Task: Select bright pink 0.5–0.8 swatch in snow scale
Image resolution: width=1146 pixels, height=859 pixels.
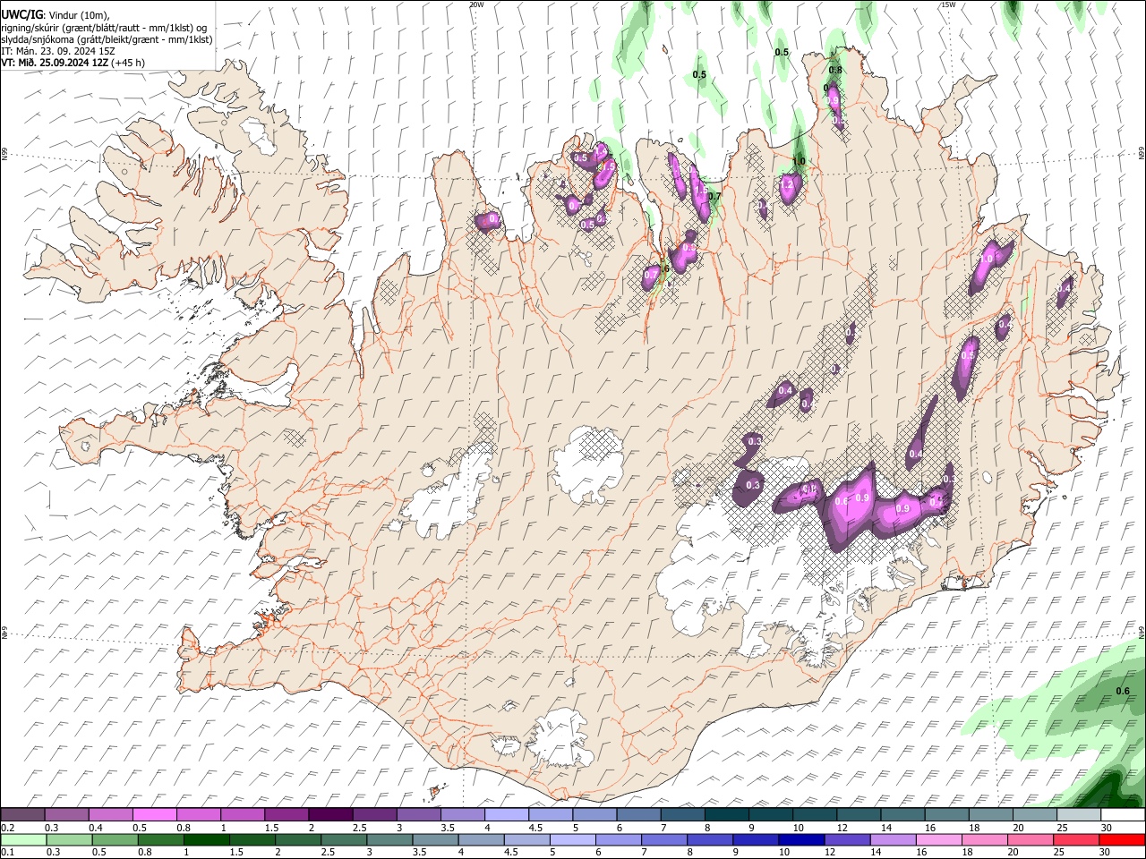Action: point(154,815)
